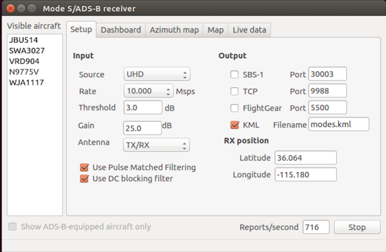Click the Threshold input field
Image resolution: width=386 pixels, height=252 pixels.
(x=142, y=108)
